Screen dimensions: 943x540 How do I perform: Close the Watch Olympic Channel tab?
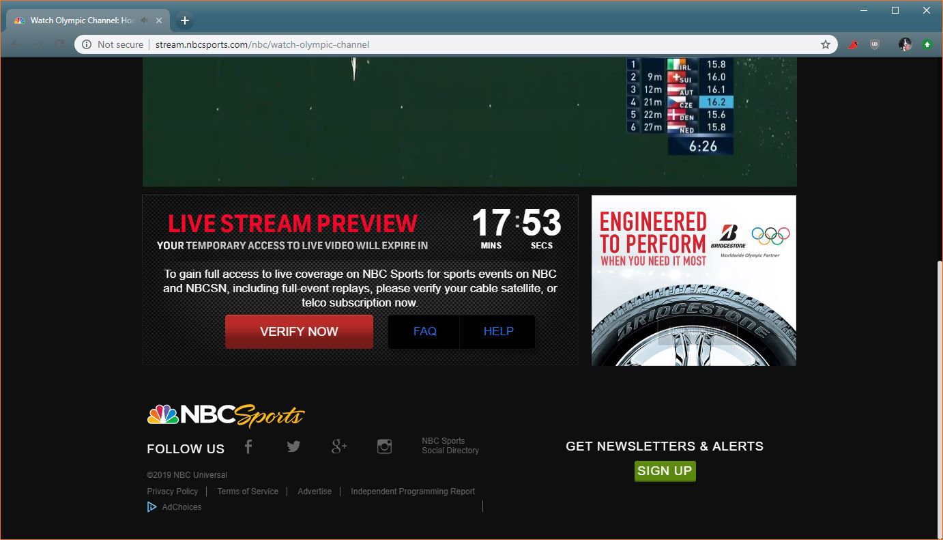160,20
